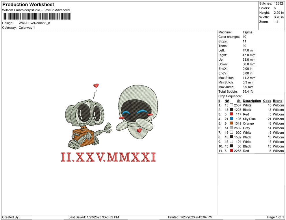The image size is (286, 220).
Task: Click the Max Stitch value '11.2 mm'
Action: pyautogui.click(x=249, y=78)
